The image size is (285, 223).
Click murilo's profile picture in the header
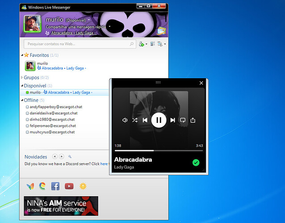[32, 24]
